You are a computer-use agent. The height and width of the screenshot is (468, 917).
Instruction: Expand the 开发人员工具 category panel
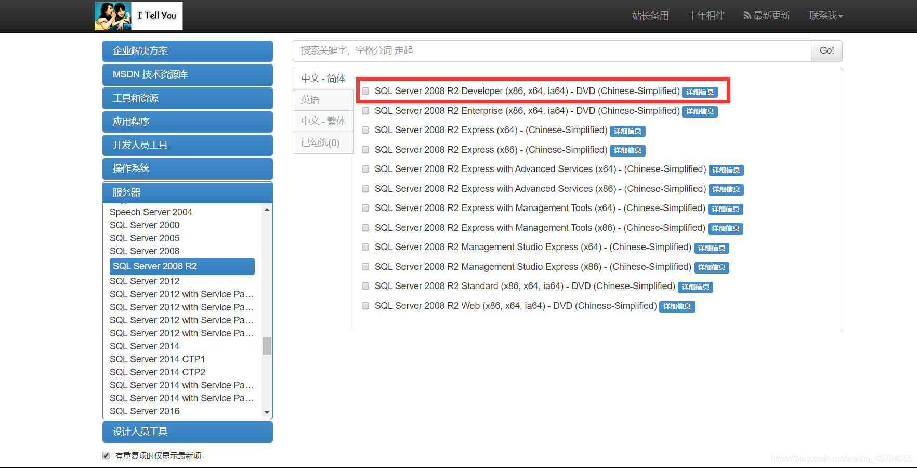(x=188, y=145)
